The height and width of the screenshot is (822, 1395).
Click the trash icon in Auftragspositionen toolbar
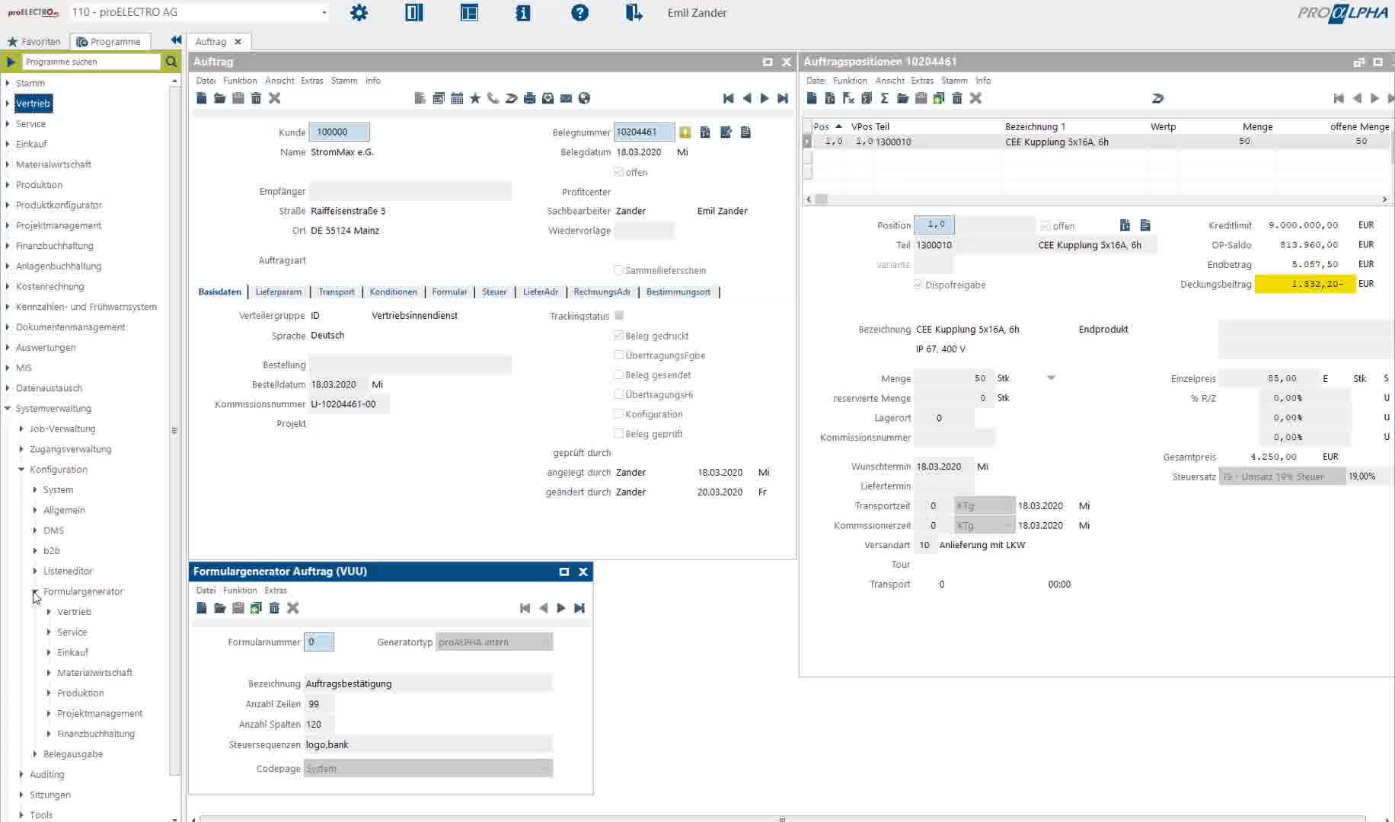point(957,98)
